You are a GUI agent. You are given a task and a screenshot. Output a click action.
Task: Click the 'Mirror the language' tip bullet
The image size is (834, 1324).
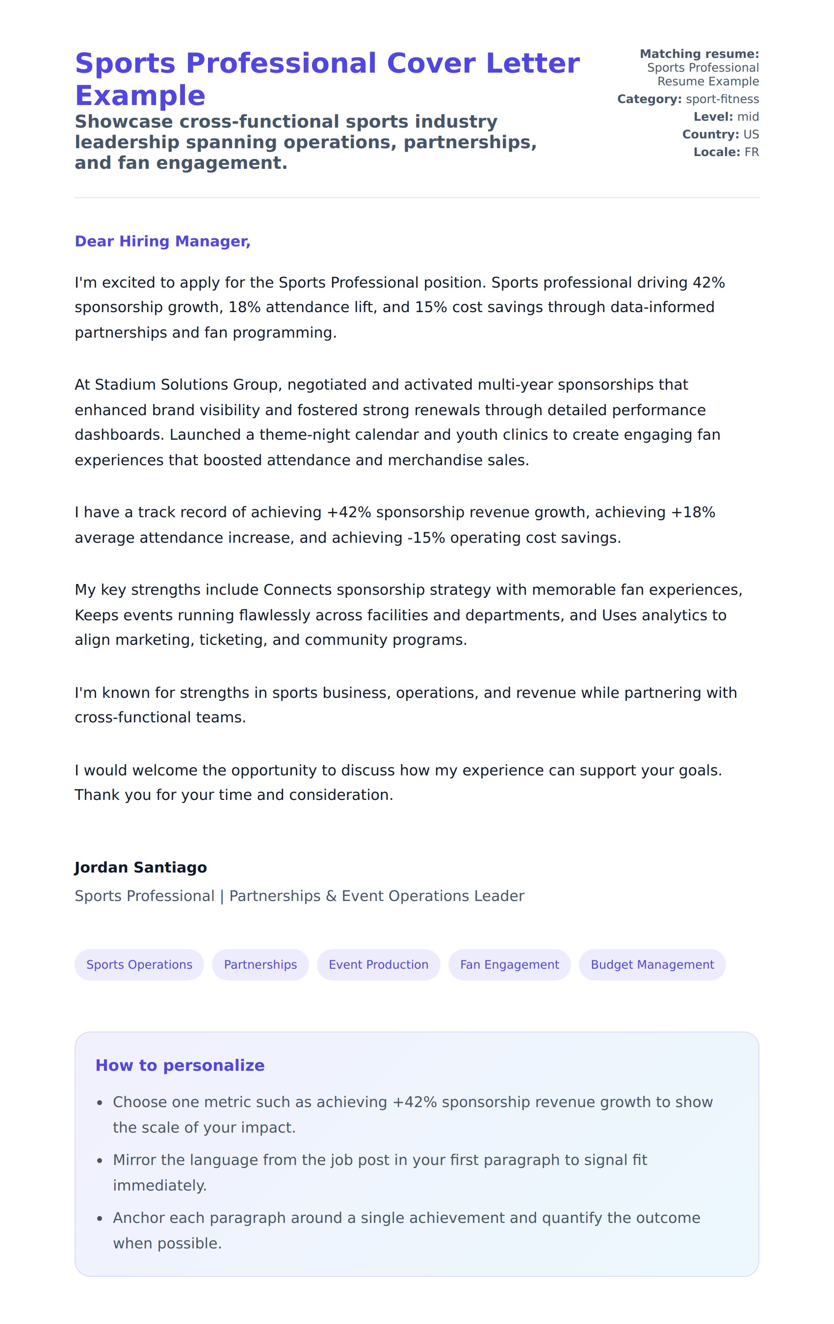pyautogui.click(x=379, y=1172)
